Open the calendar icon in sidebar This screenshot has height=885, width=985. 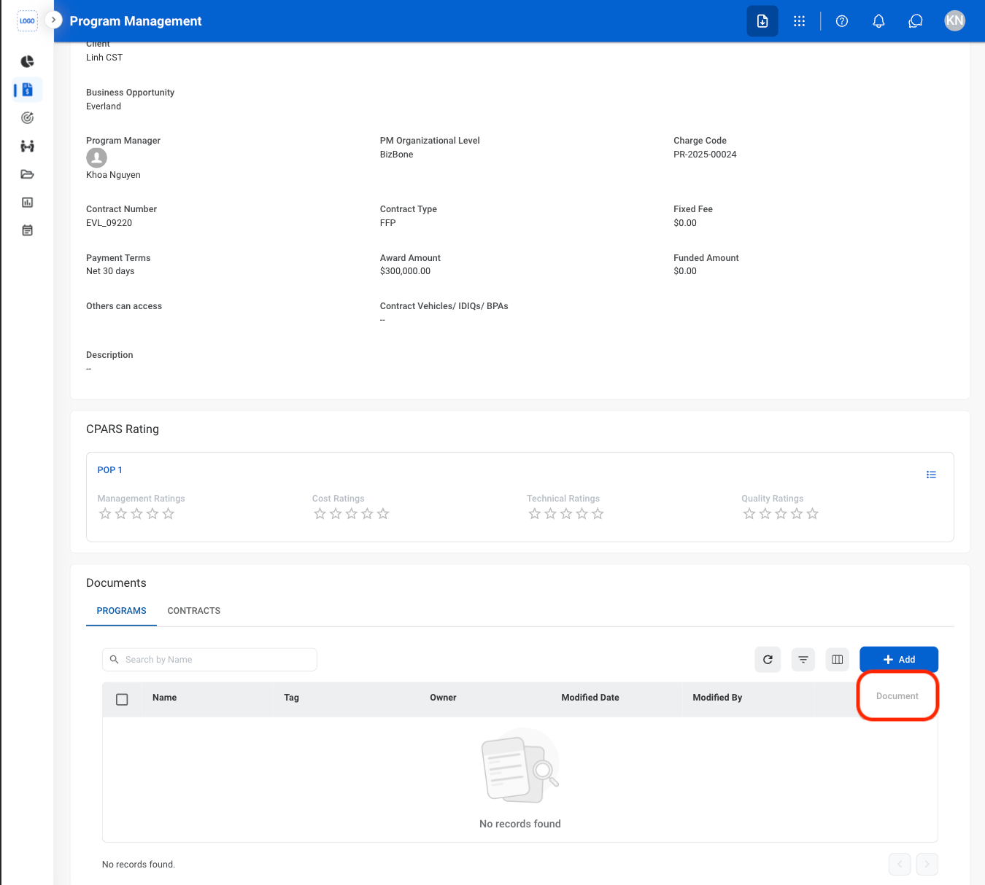pyautogui.click(x=27, y=230)
